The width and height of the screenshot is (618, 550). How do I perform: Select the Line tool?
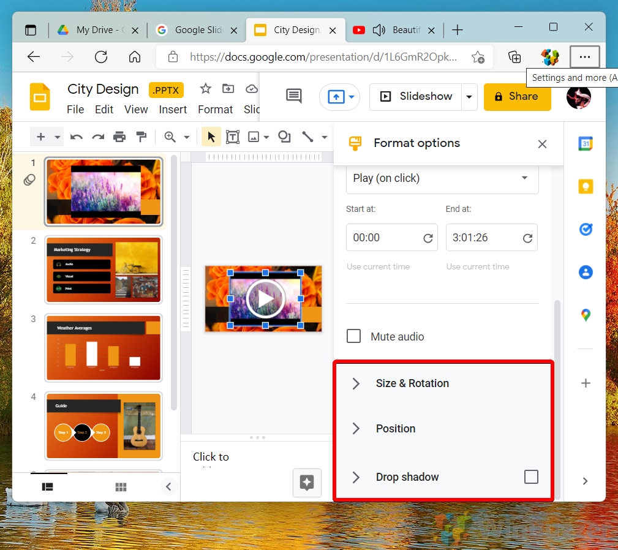(307, 137)
